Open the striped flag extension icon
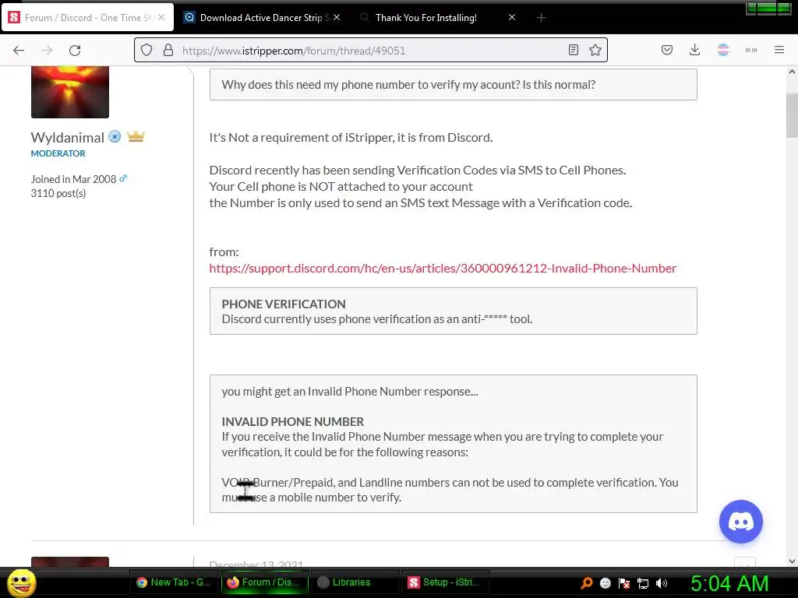This screenshot has width=798, height=598. [722, 50]
